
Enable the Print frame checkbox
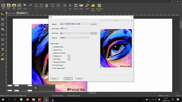(x=52, y=59)
